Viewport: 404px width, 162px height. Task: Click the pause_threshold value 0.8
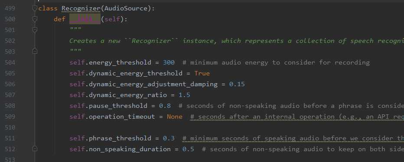165,106
